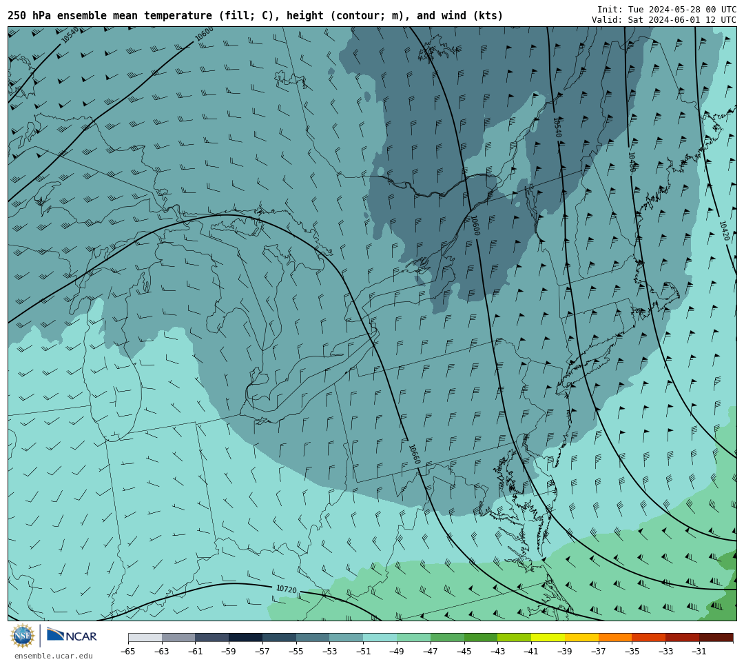Click the 10420 height contour label
This screenshot has width=744, height=664.
coord(724,231)
